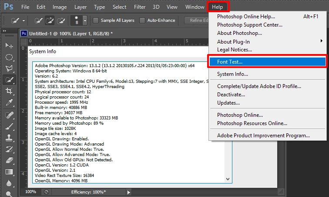Select the Quick Selection tool in toolbox
Screen dimensions: 329x197
[9, 80]
